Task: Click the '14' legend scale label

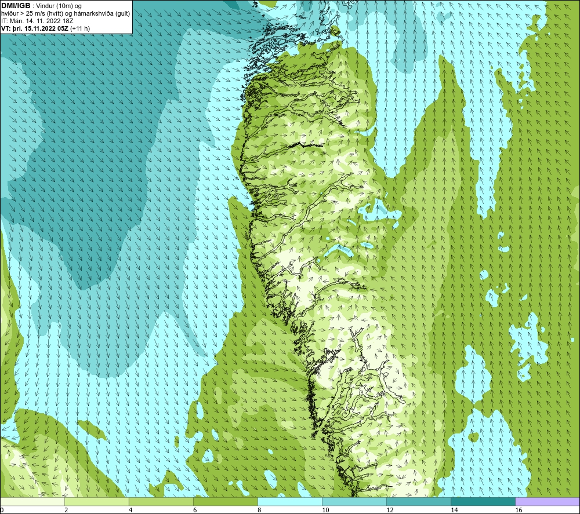Action: pos(454,511)
